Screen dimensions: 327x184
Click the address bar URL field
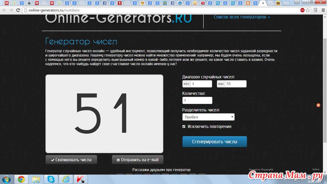pos(160,10)
